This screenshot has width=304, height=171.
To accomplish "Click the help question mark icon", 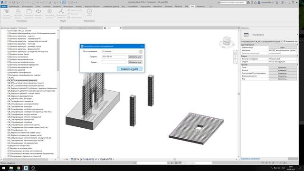I will click(282, 2).
